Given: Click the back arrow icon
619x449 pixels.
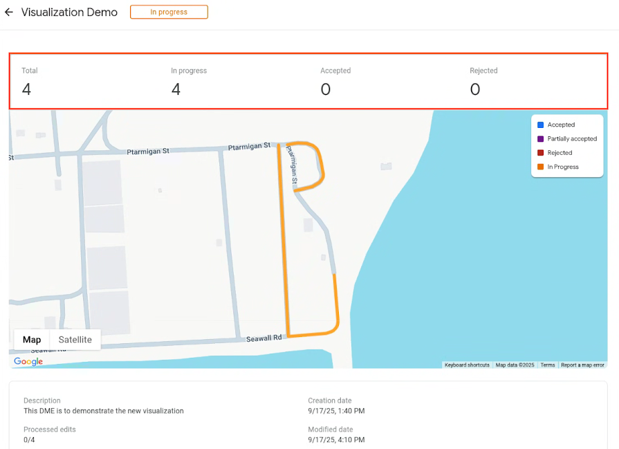Looking at the screenshot, I should (x=9, y=12).
